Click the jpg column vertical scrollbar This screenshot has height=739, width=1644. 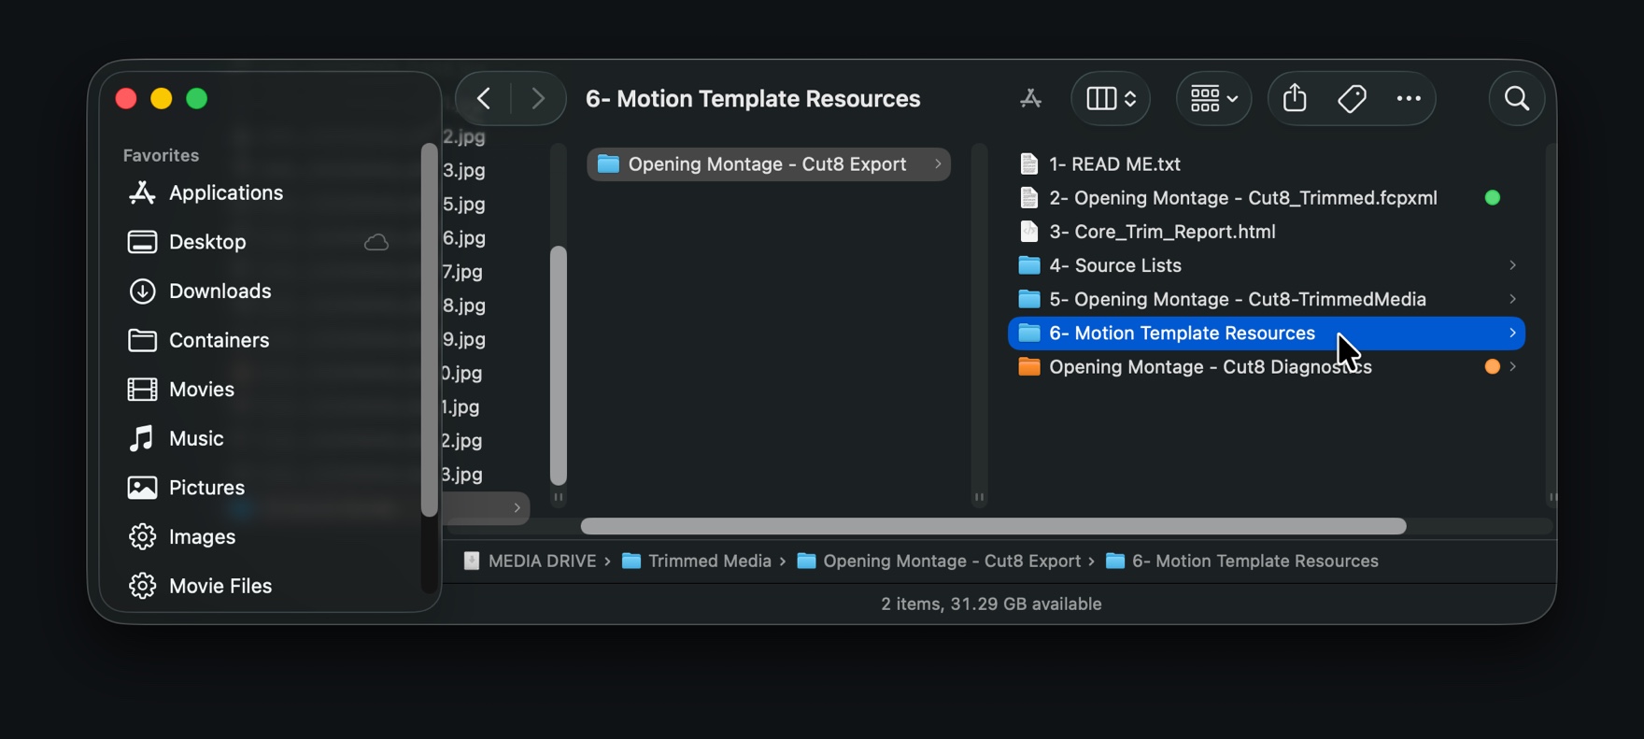click(x=559, y=364)
